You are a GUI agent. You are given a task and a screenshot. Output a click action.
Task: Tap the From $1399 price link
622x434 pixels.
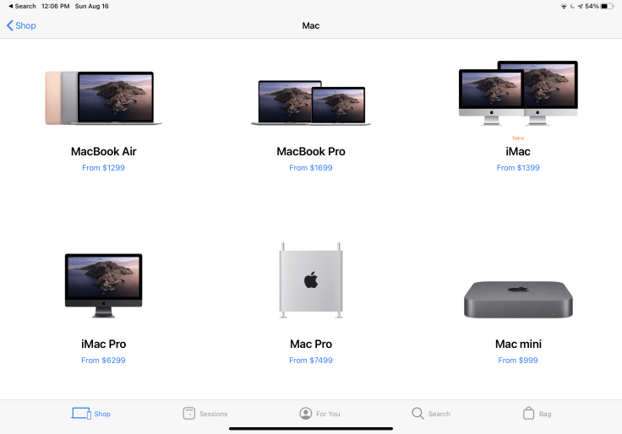click(518, 168)
